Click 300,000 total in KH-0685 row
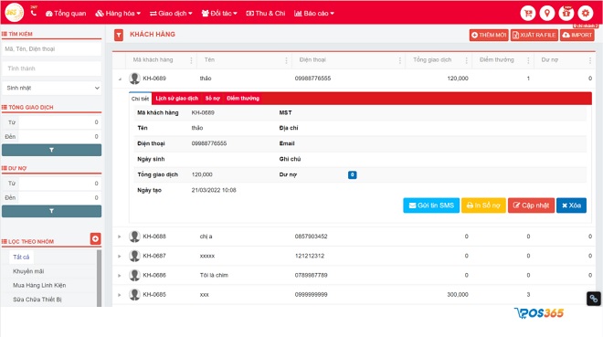 coord(458,294)
